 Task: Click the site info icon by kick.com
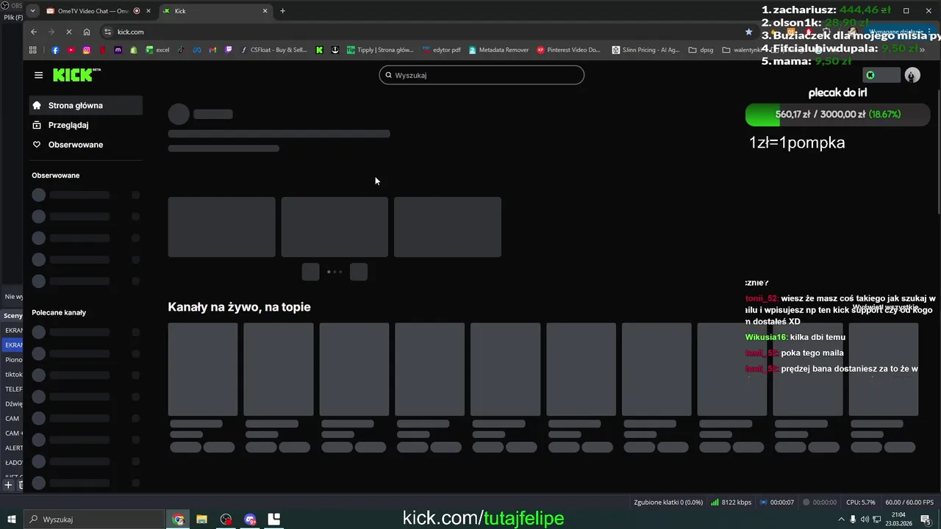coord(107,32)
